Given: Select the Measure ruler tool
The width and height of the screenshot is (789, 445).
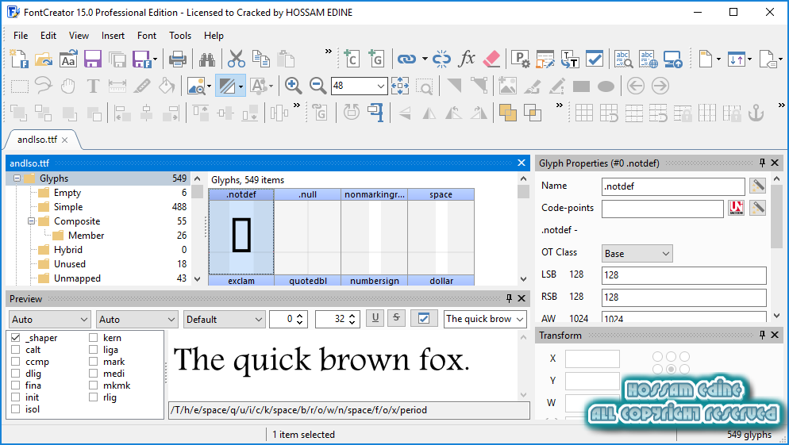Looking at the screenshot, I should pyautogui.click(x=117, y=86).
